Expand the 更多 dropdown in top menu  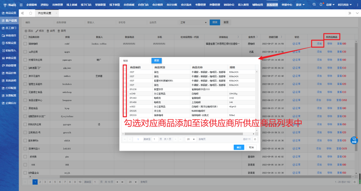point(300,5)
